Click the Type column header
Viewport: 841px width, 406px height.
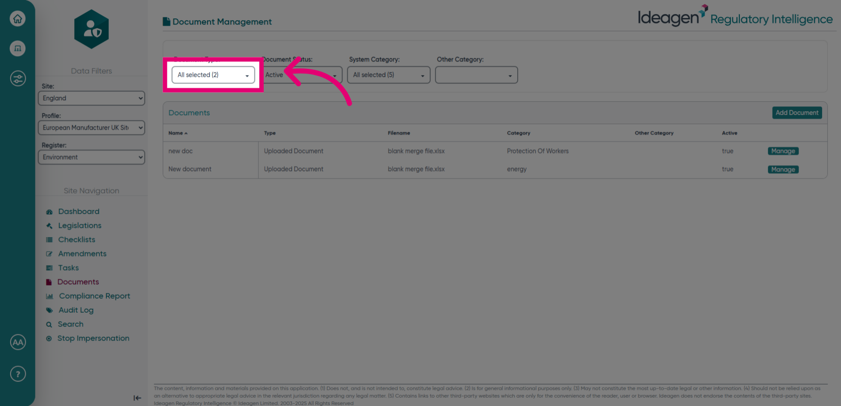pos(270,133)
